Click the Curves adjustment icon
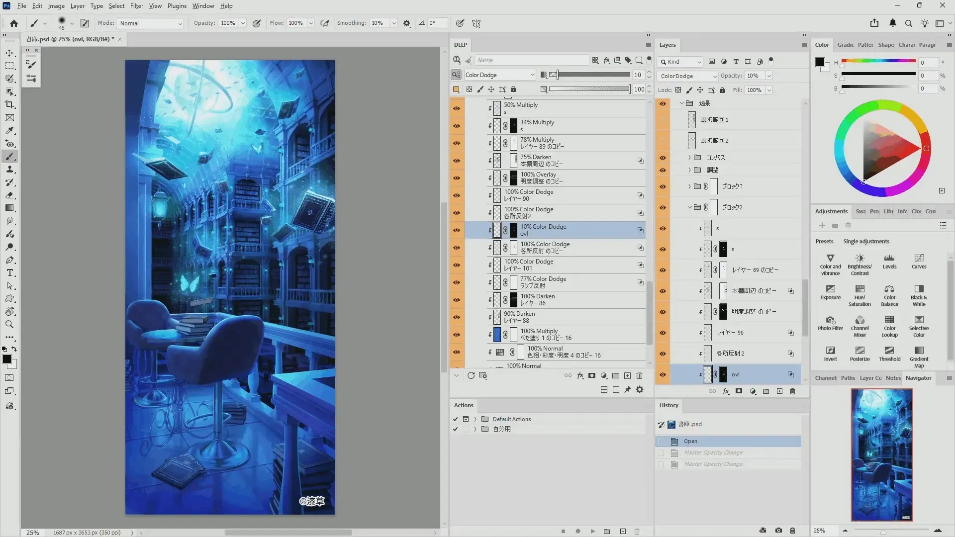 pos(919,262)
